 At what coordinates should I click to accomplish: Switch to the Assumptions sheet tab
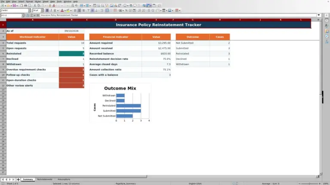(64, 179)
